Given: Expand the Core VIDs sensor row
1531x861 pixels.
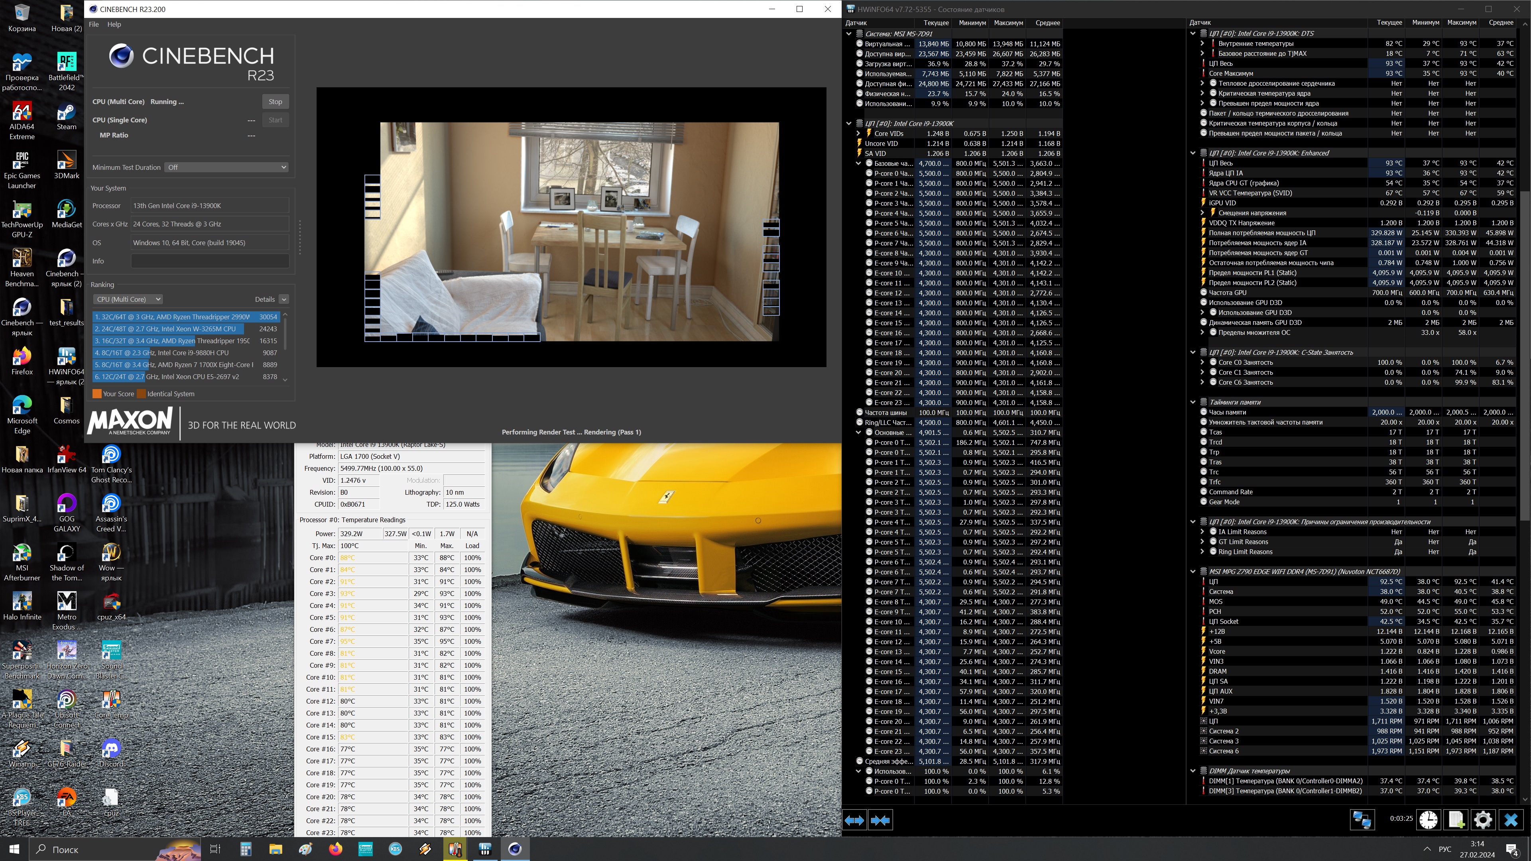Looking at the screenshot, I should pyautogui.click(x=858, y=134).
